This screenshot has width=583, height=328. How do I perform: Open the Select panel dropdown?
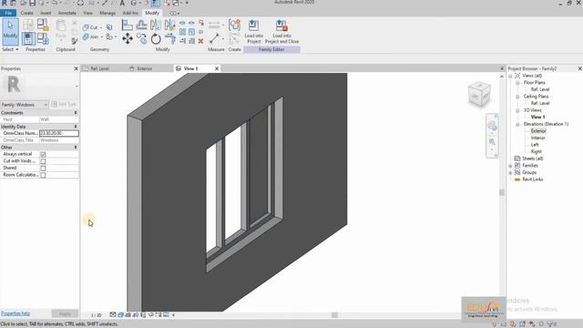[x=10, y=49]
